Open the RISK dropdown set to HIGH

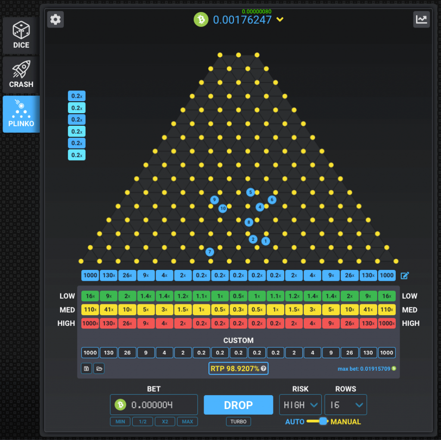pyautogui.click(x=300, y=405)
